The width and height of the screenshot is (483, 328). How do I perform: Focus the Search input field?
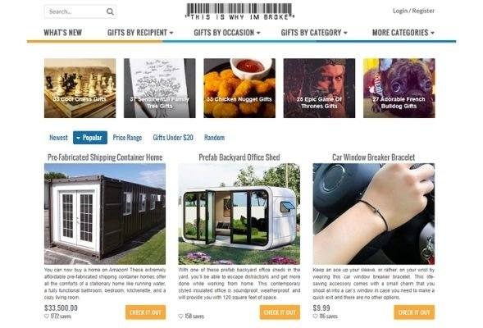coord(75,11)
